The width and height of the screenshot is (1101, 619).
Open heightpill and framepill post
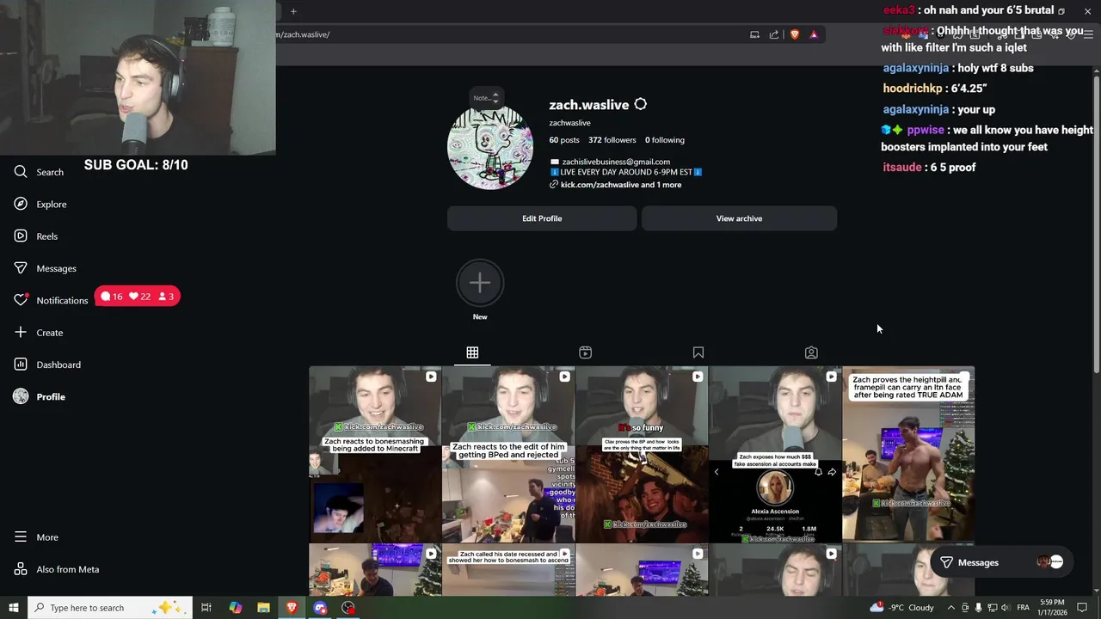coord(908,454)
